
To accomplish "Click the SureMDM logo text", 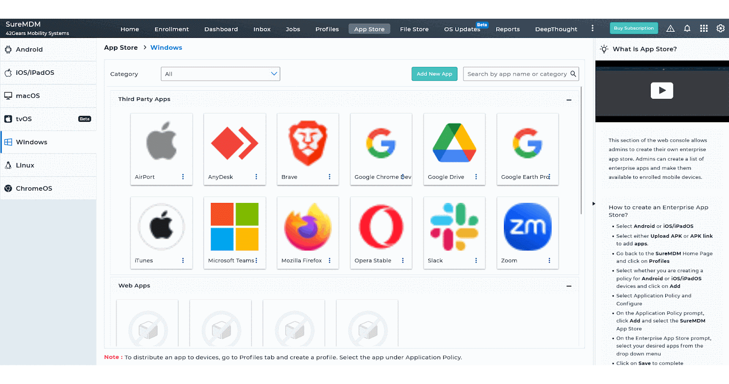I will [x=23, y=24].
